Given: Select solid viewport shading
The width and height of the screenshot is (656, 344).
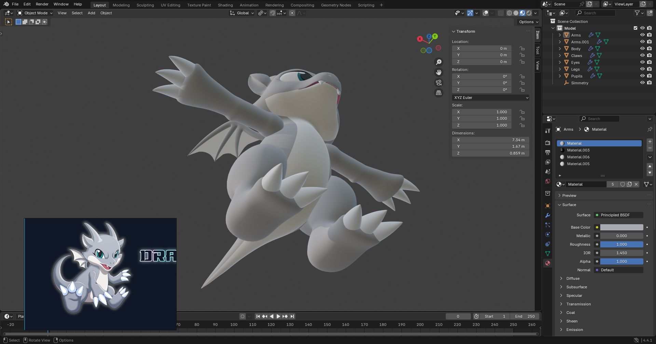Looking at the screenshot, I should coord(516,13).
